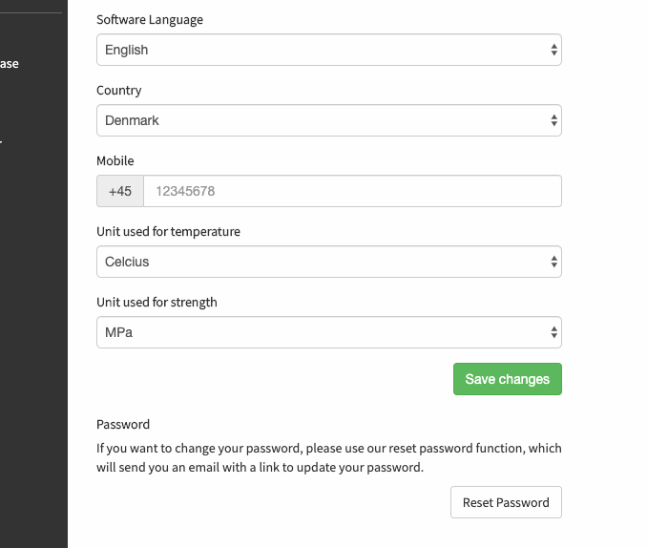Select the sidebar item ending in 'ase'
This screenshot has width=647, height=548.
[10, 64]
